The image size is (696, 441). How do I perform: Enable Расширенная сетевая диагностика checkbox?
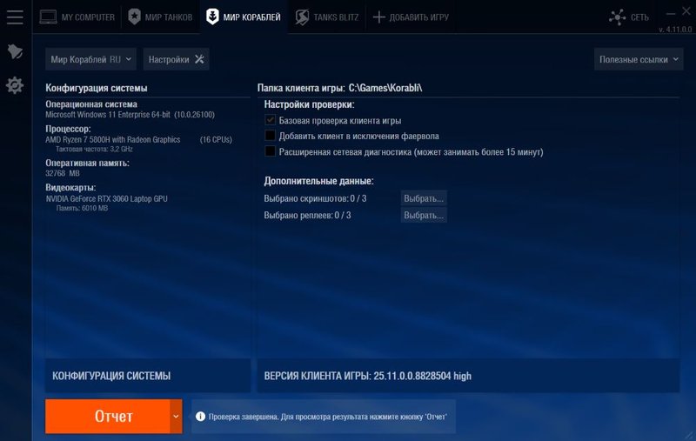[x=270, y=151]
